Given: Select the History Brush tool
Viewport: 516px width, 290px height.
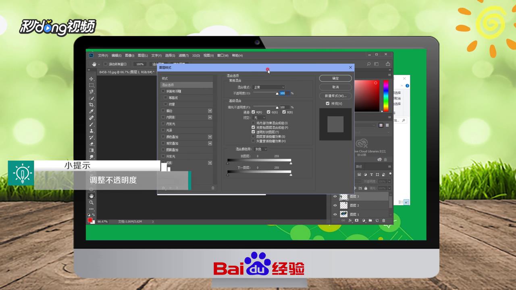Looking at the screenshot, I should [x=92, y=137].
